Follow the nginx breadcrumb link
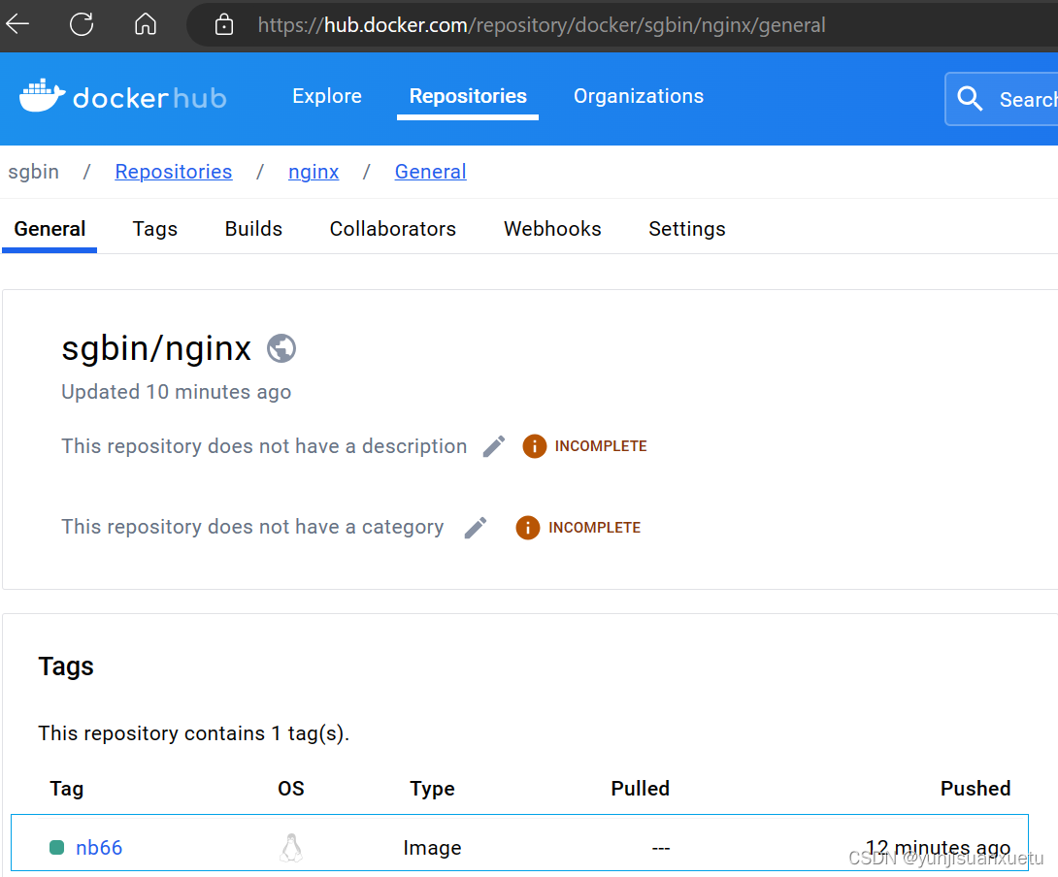Viewport: 1058px width, 877px height. point(313,172)
